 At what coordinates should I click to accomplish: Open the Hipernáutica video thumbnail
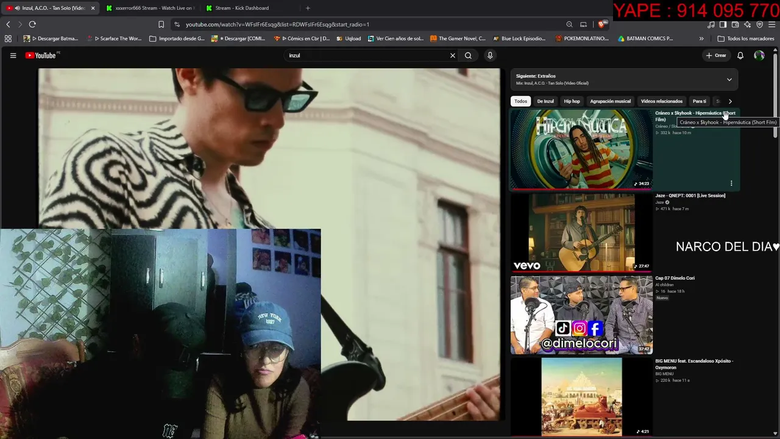point(581,149)
